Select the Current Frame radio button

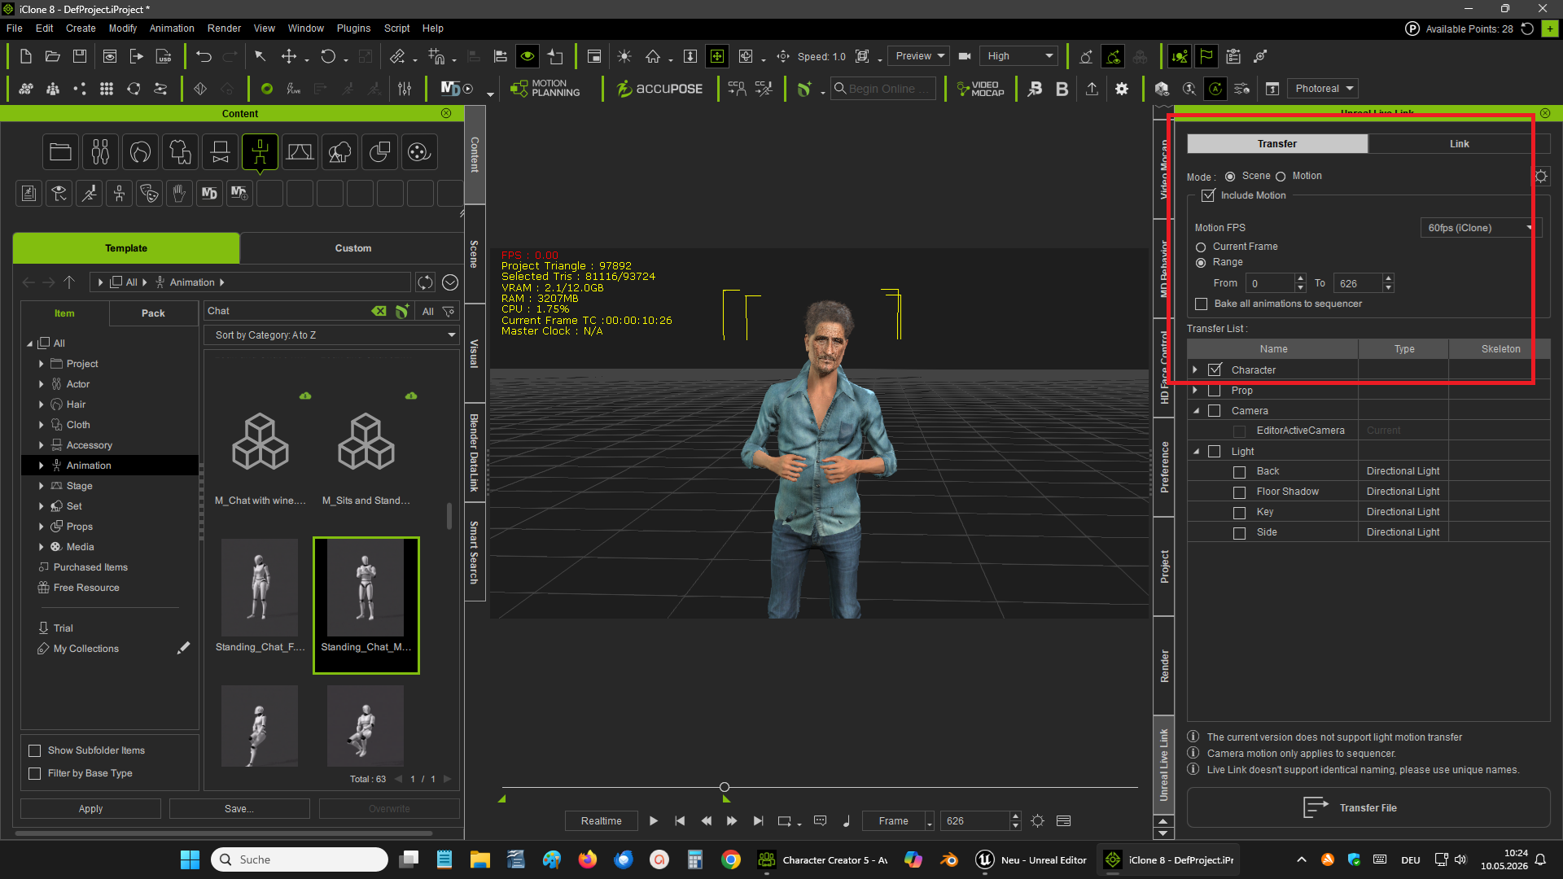coord(1201,247)
